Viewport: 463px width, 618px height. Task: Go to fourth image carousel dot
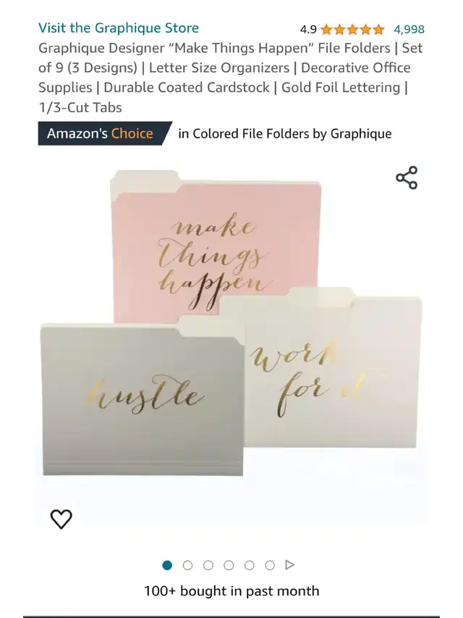[x=229, y=565]
